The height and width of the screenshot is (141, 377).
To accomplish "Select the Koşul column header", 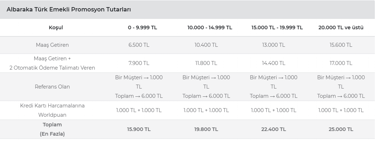I will (x=56, y=27).
